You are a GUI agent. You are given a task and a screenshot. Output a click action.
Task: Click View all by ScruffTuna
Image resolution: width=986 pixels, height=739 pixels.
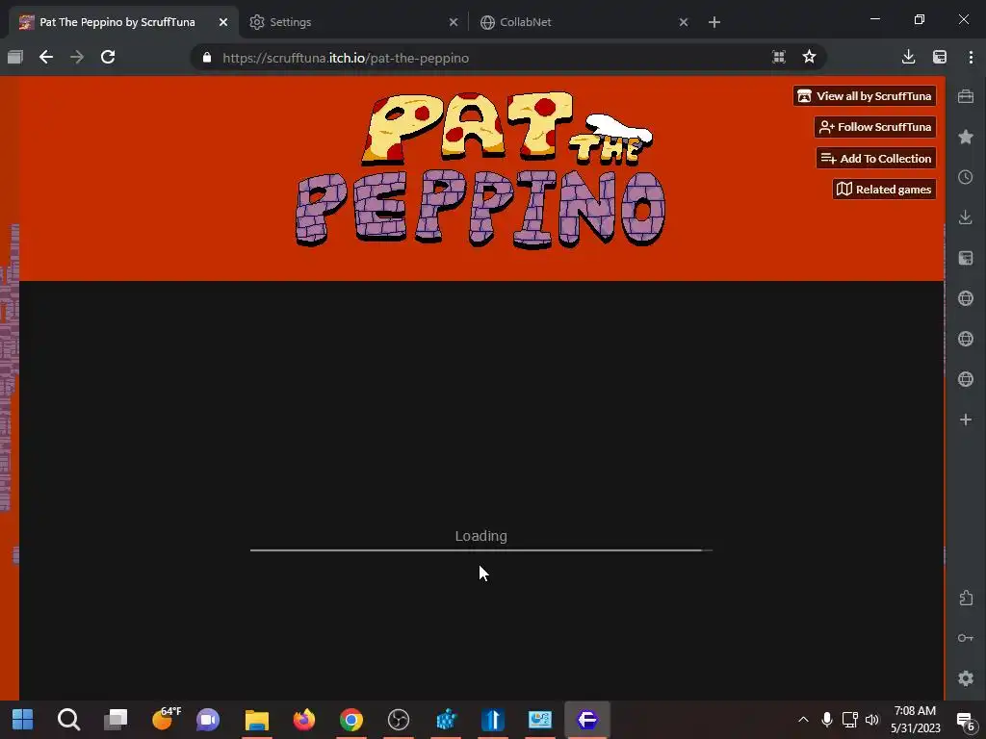coord(865,96)
